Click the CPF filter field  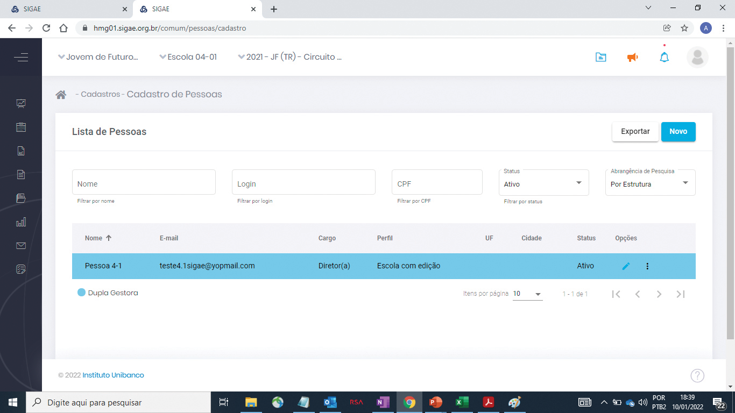(x=437, y=182)
